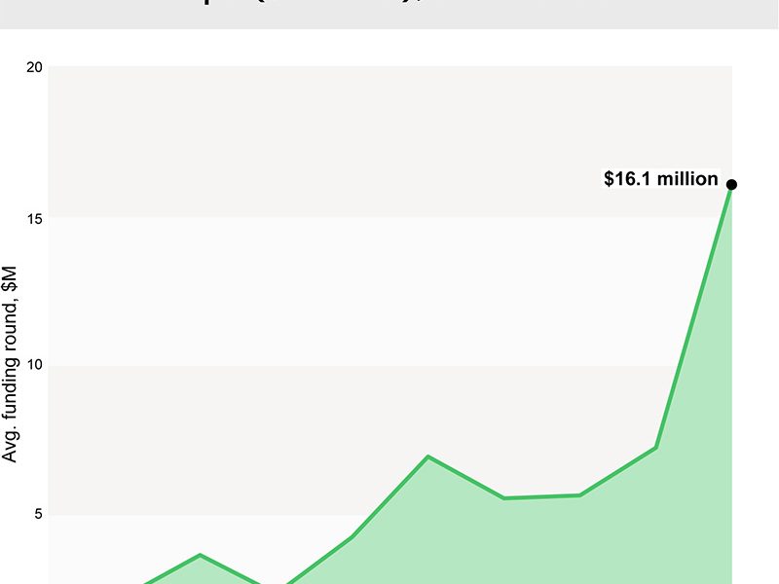Viewport: 779px width, 584px height.
Task: Click the small early peak on the green line
Action: point(200,555)
